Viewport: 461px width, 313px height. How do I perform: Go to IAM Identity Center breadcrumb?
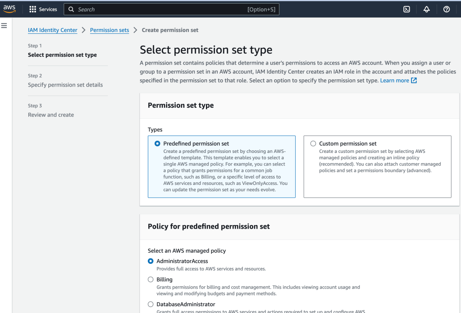(x=52, y=30)
